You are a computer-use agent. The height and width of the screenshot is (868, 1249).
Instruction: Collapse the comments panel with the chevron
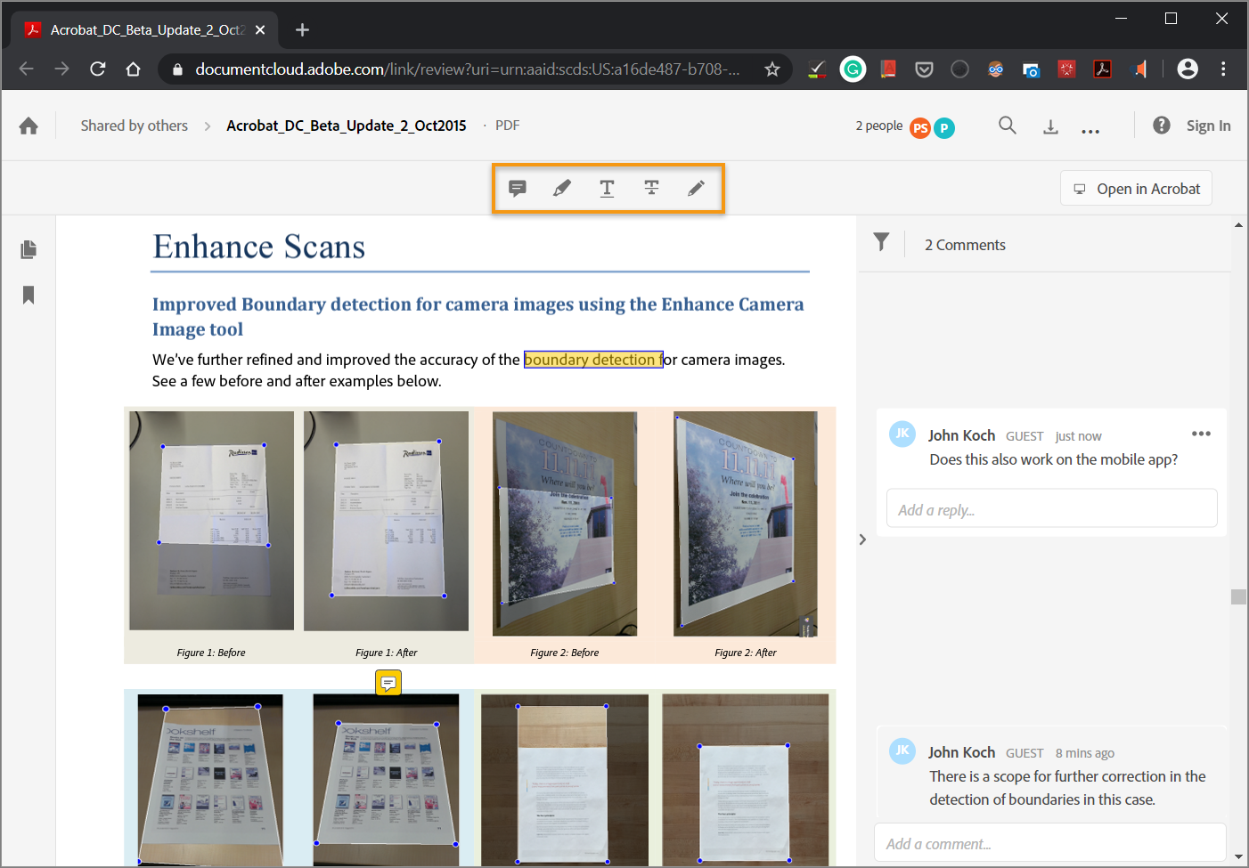click(861, 539)
